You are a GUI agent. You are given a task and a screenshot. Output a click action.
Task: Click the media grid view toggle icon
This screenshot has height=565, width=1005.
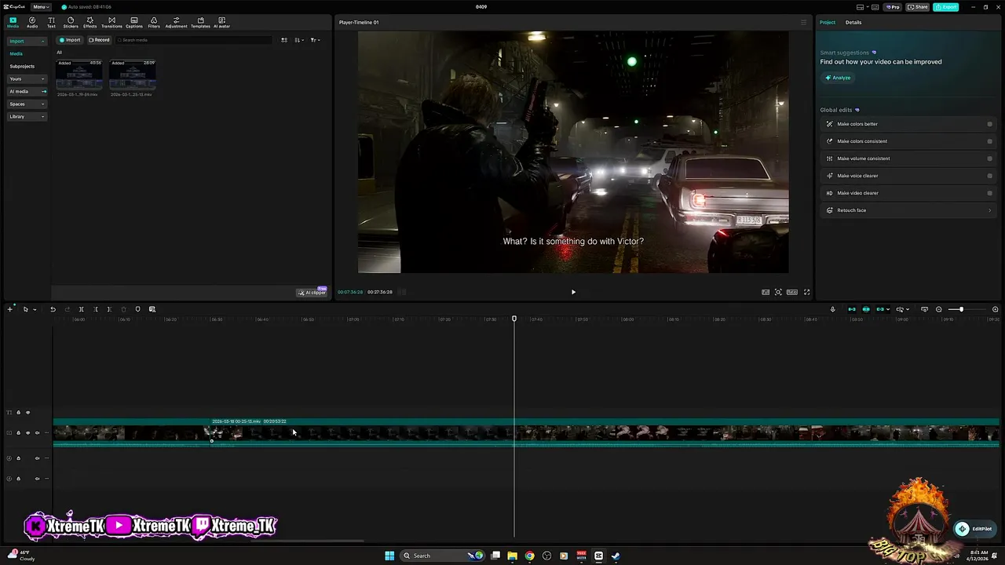[284, 40]
